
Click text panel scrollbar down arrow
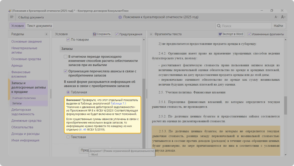285,155
